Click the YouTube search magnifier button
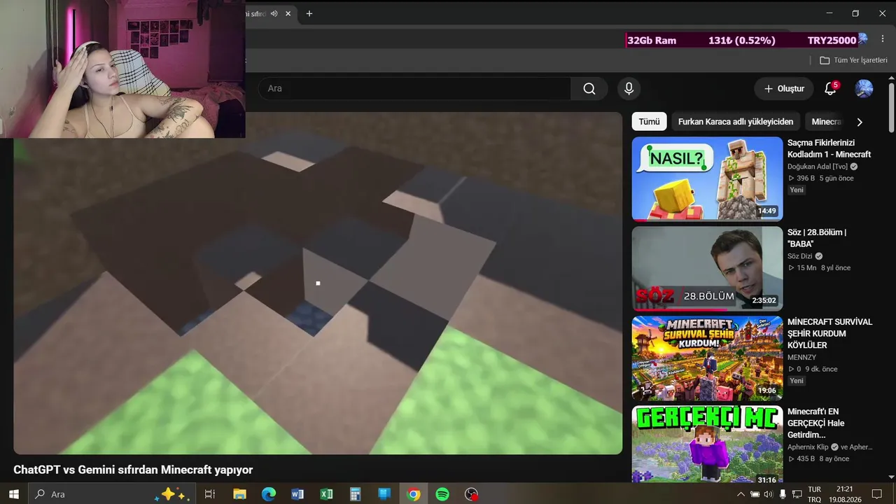Image resolution: width=896 pixels, height=504 pixels. 589,89
